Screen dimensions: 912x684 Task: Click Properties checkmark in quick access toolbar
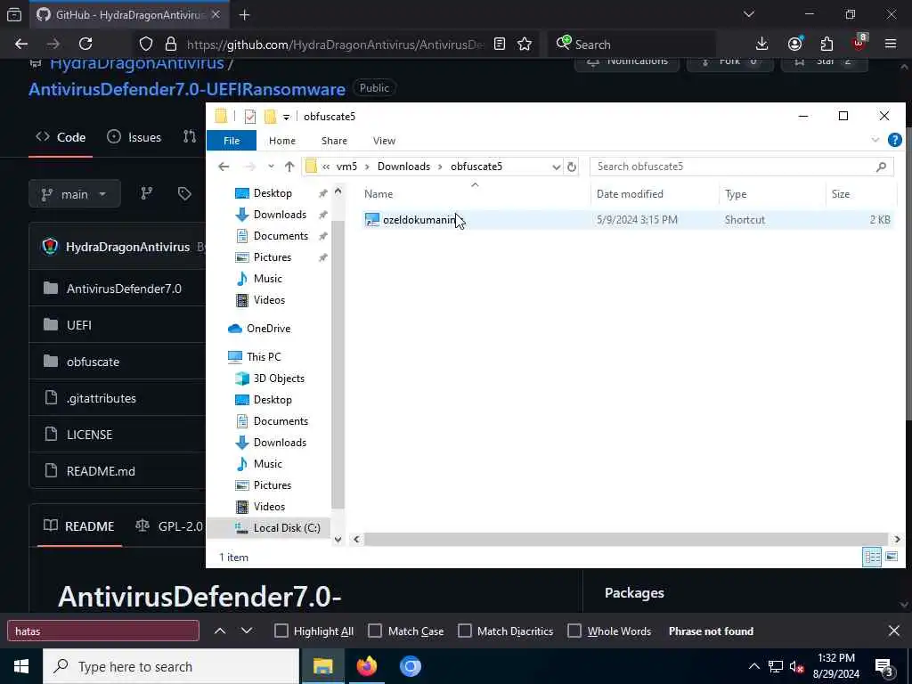tap(250, 117)
